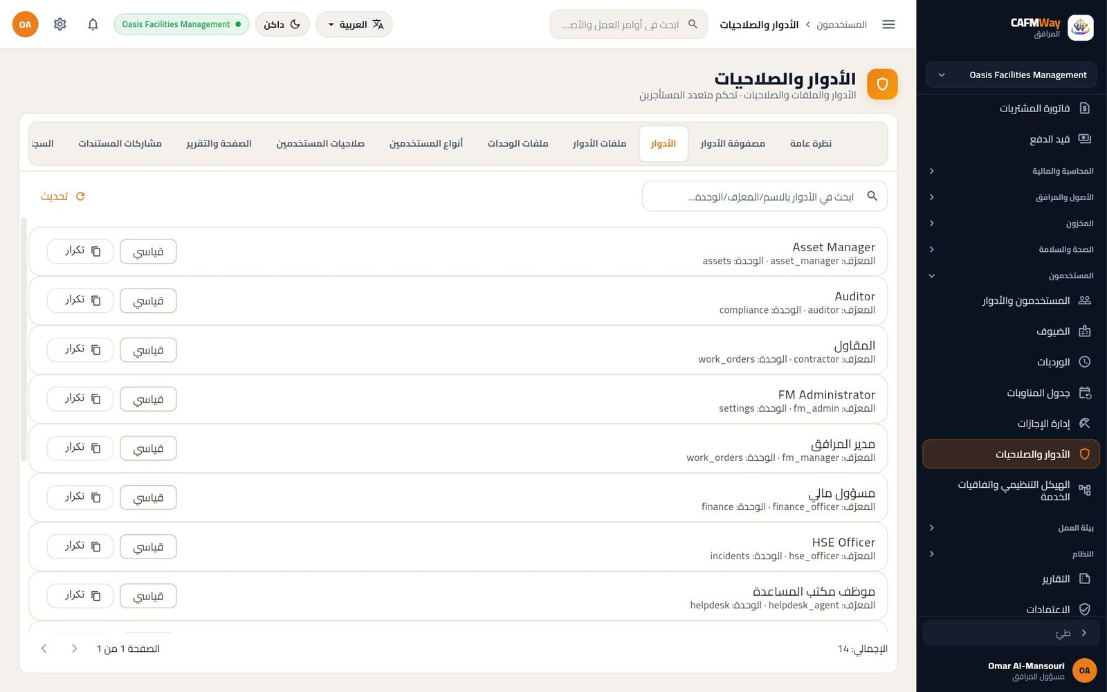The width and height of the screenshot is (1107, 692).
Task: Open the Auditor role row
Action: (x=458, y=301)
